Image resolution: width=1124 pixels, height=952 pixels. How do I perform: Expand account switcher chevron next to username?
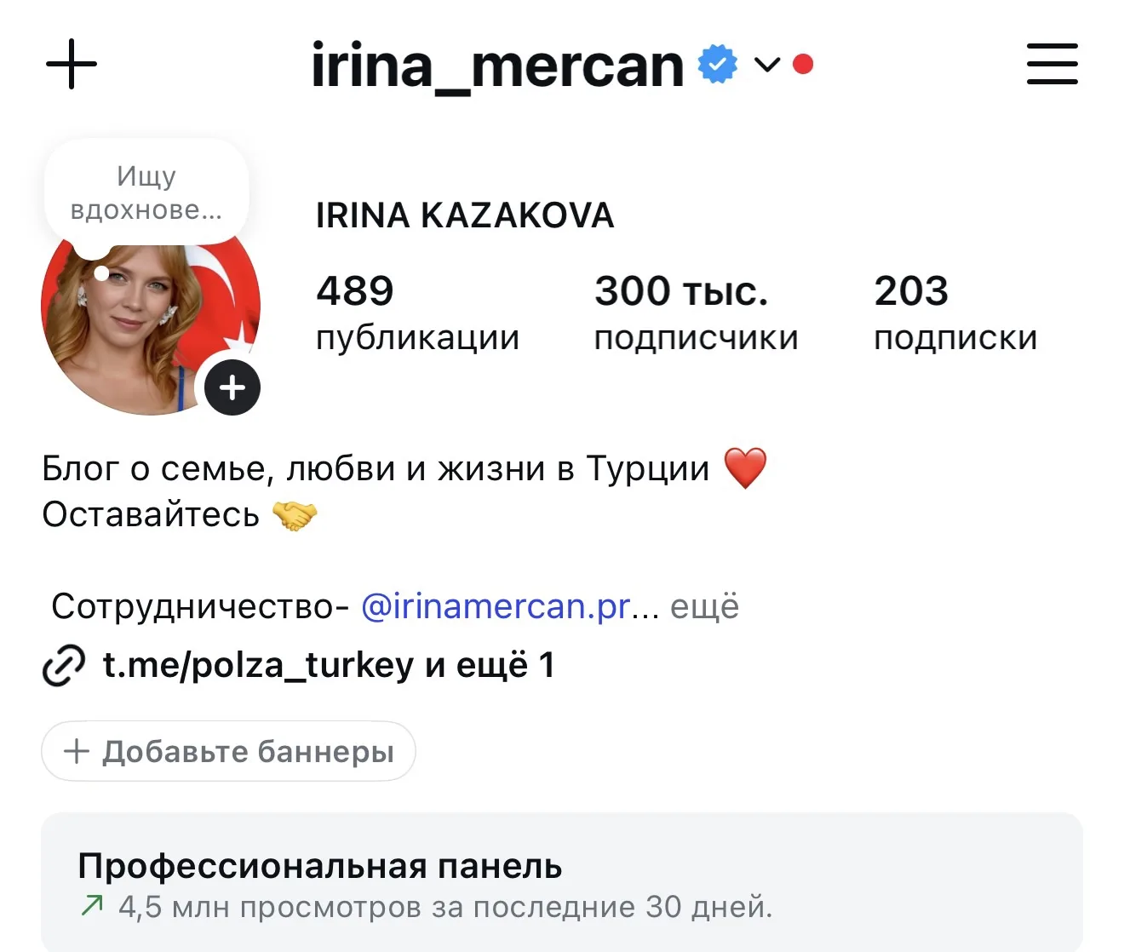(767, 65)
